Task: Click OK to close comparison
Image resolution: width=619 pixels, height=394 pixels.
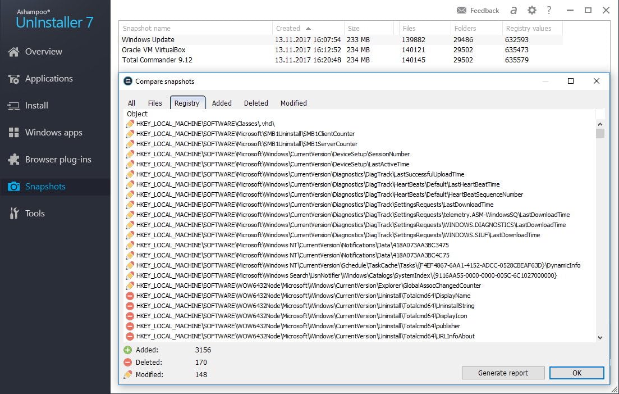Action: (577, 373)
